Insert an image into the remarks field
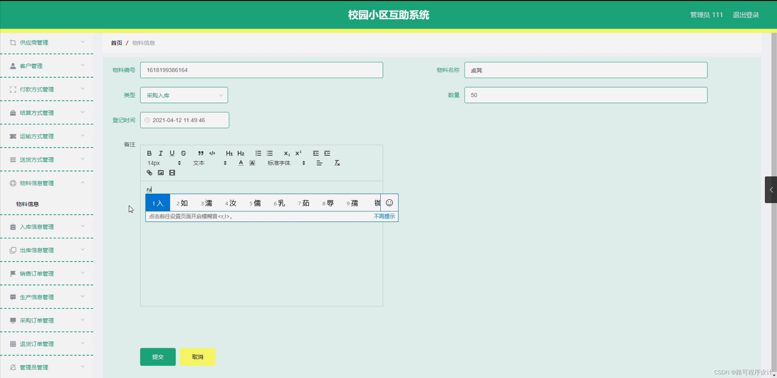 pos(161,172)
